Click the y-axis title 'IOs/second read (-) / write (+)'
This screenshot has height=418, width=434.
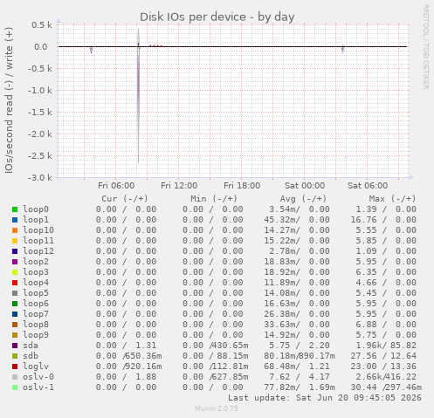click(x=9, y=100)
